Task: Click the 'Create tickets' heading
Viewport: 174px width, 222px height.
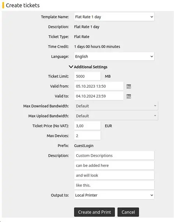Action: [23, 6]
